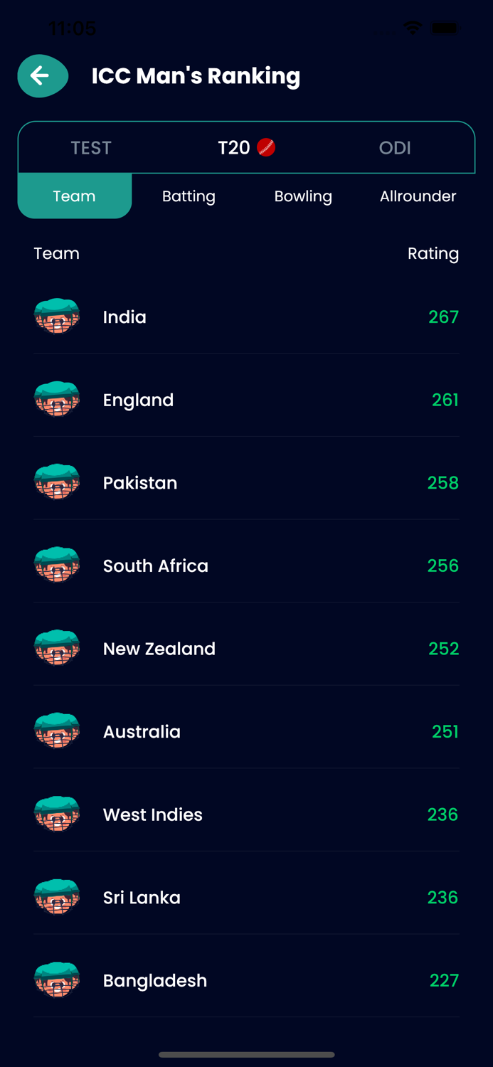Click the Pakistan team flag icon
The height and width of the screenshot is (1067, 493).
(57, 482)
